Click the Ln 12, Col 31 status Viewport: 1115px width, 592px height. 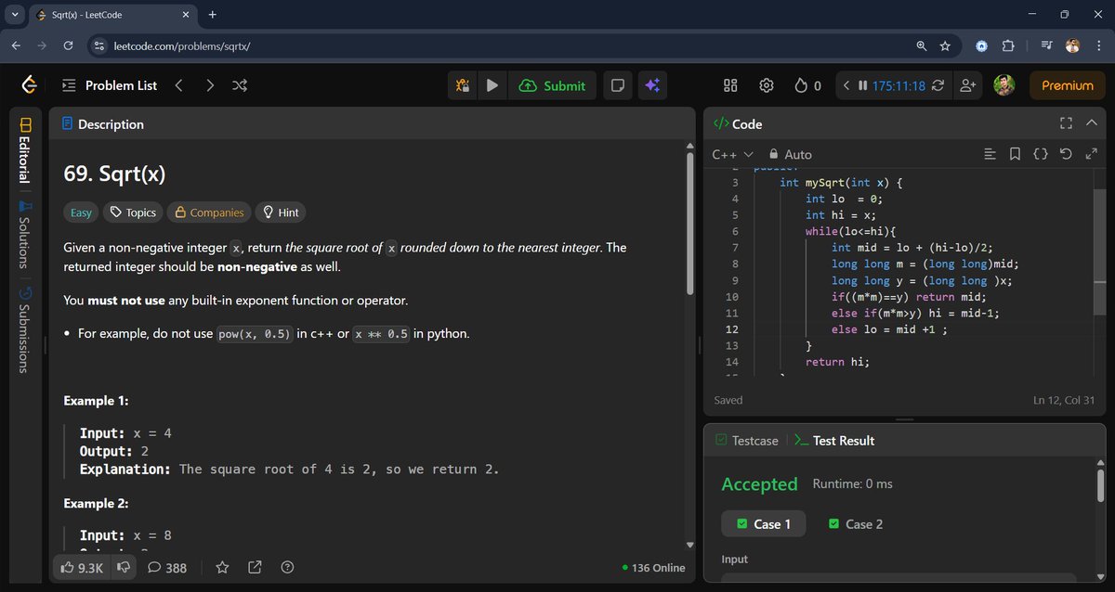point(1064,400)
